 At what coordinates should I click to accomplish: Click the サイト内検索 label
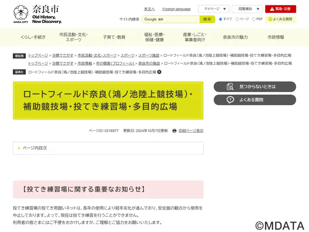129,19
